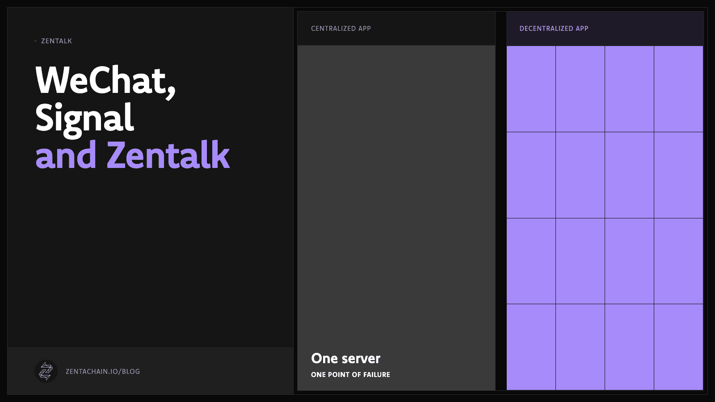Image resolution: width=715 pixels, height=402 pixels.
Task: Click the DECENTRALIZED APP header
Action: pyautogui.click(x=554, y=29)
